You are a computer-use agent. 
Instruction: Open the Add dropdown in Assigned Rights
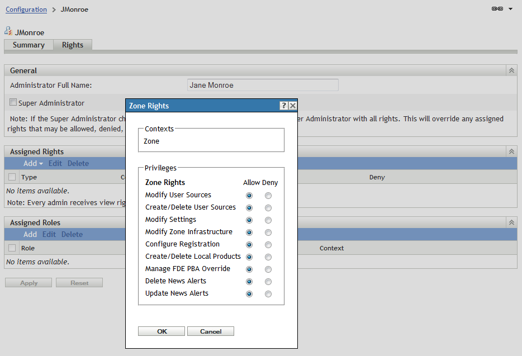(x=33, y=164)
